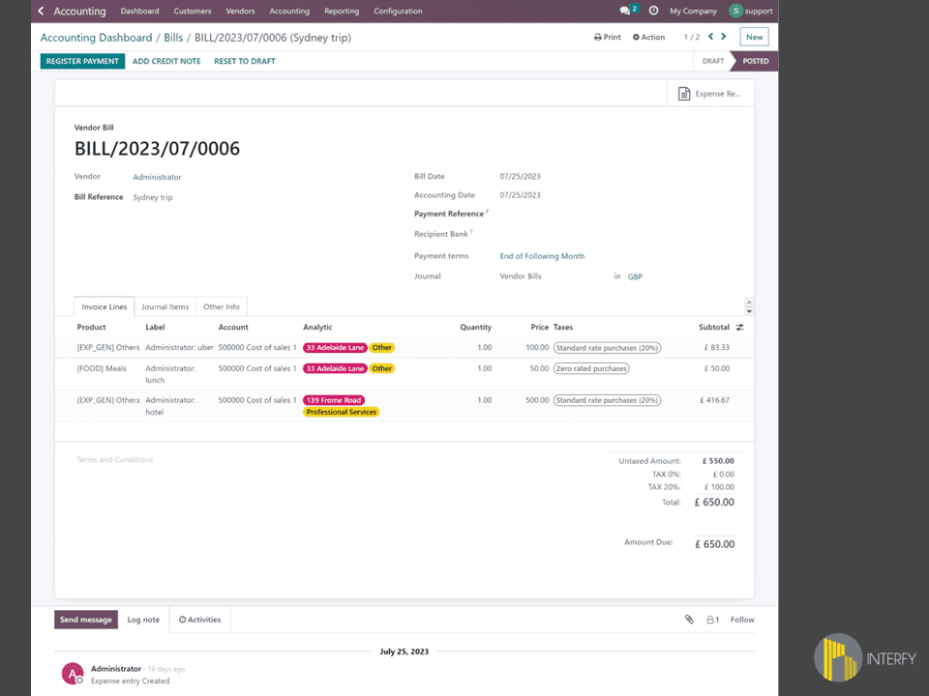Click the 139 Frome Road analytic tag

click(334, 400)
